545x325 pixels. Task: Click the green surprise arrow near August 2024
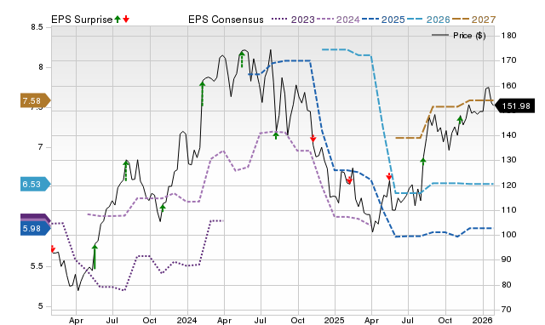click(276, 135)
